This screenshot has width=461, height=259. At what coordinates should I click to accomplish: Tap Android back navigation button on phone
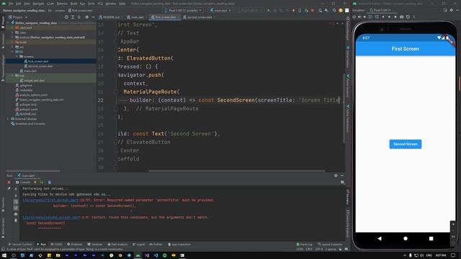point(380,238)
